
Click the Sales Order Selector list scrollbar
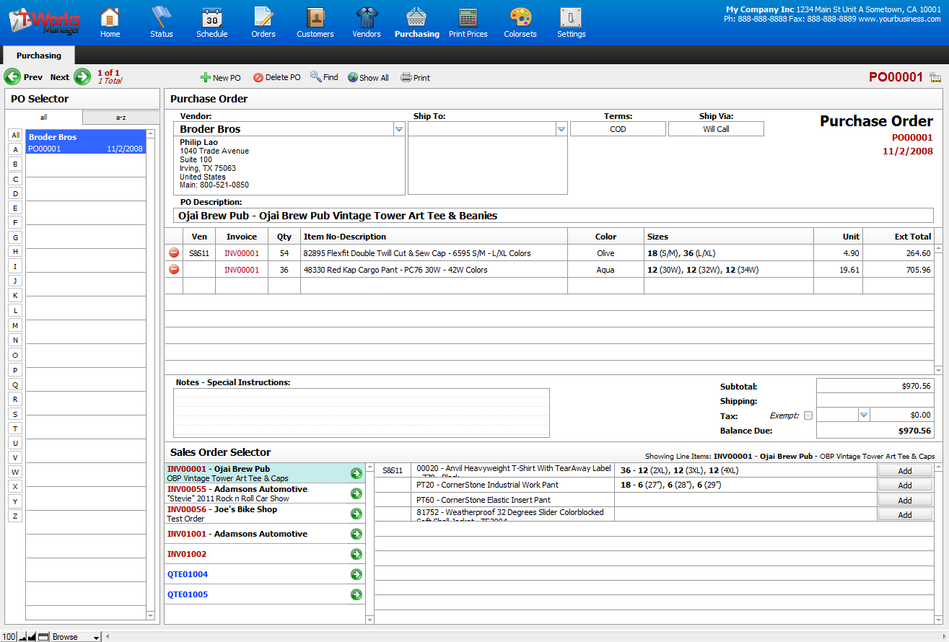pos(370,543)
